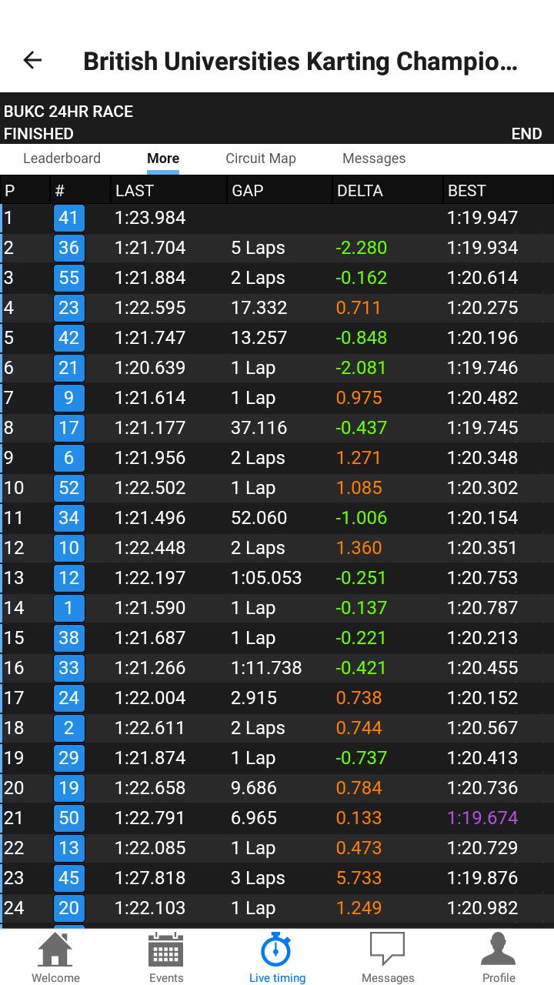Tap kart number 36 badge
The image size is (554, 985).
coord(69,248)
